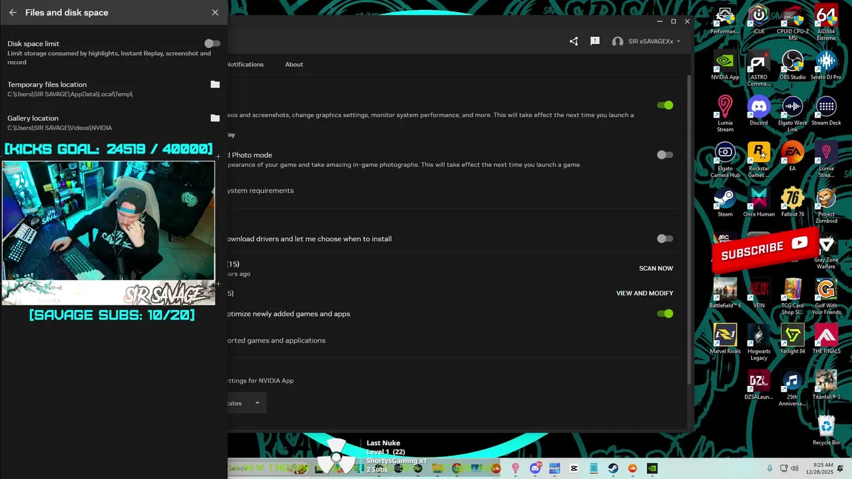Image resolution: width=852 pixels, height=479 pixels.
Task: Open Hogwarts Legacy desktop shortcut
Action: 759,343
